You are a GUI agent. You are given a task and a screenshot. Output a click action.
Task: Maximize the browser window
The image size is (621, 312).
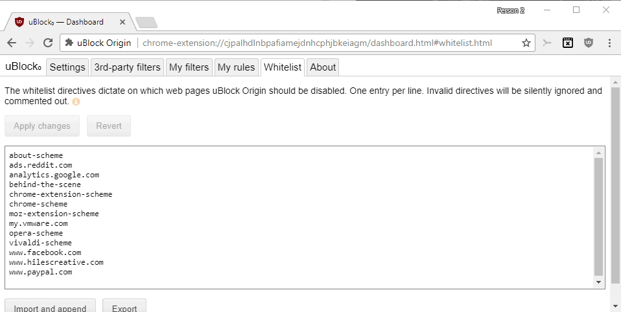click(577, 10)
